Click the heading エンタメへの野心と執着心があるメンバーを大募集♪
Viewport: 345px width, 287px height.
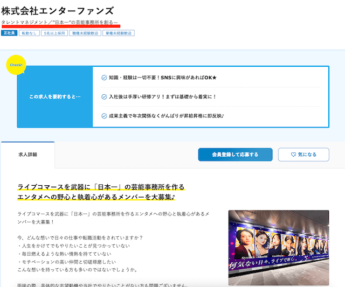click(96, 197)
